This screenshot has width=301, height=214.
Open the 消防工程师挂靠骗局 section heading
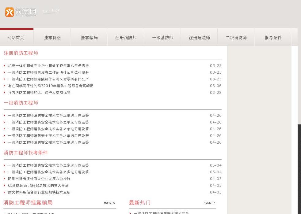[x=28, y=202]
